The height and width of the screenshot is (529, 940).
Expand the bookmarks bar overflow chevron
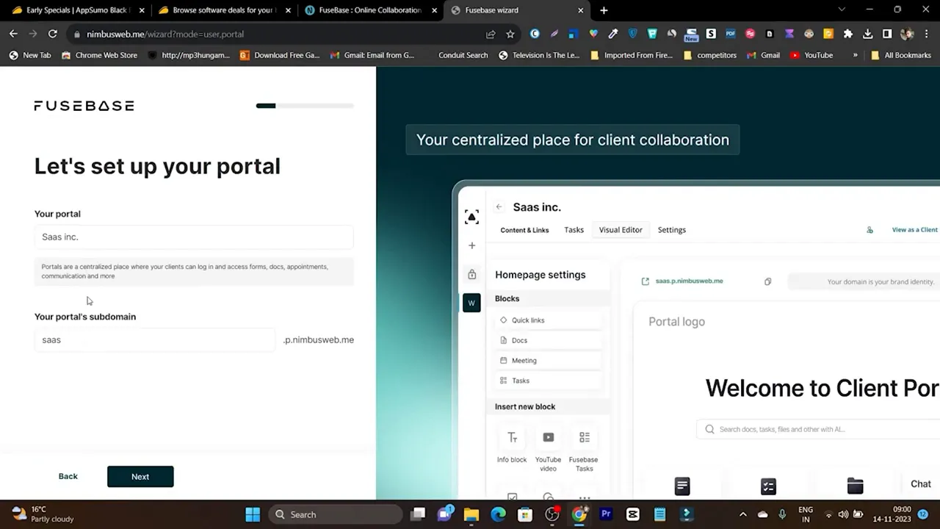854,55
